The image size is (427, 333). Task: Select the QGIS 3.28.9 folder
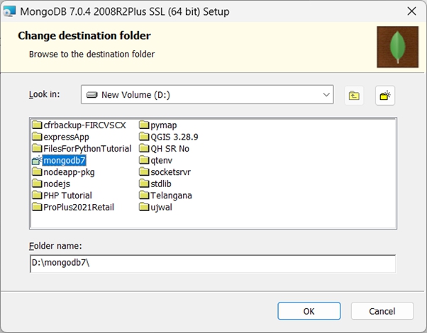pyautogui.click(x=174, y=137)
